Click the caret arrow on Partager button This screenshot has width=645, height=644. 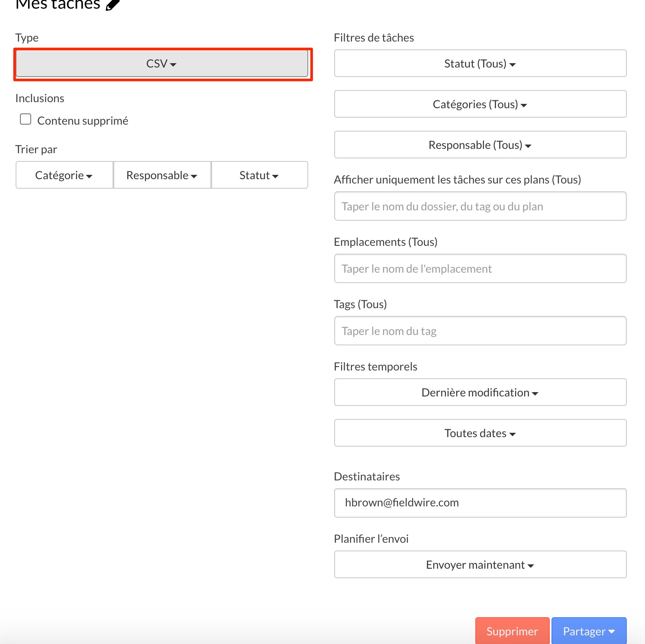(612, 631)
